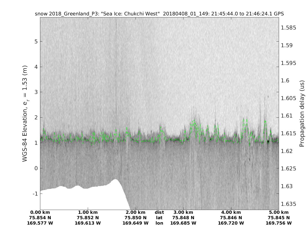
Task: Click the 169.649 W longitude label
Action: click(x=136, y=223)
